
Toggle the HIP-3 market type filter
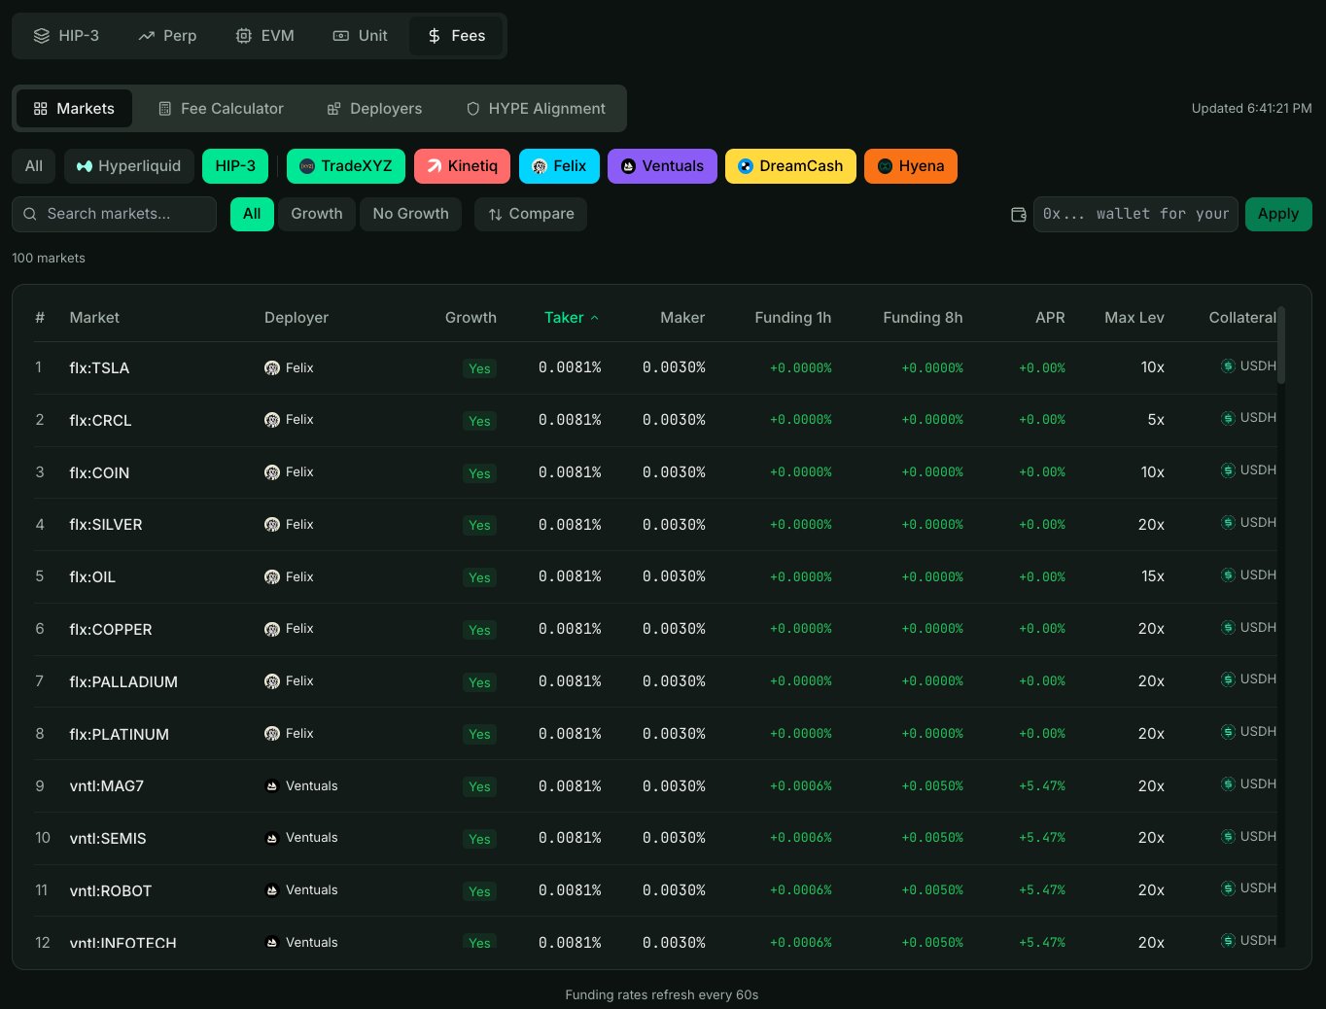click(x=235, y=166)
